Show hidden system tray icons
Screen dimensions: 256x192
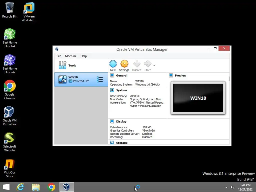pyautogui.click(x=226, y=187)
